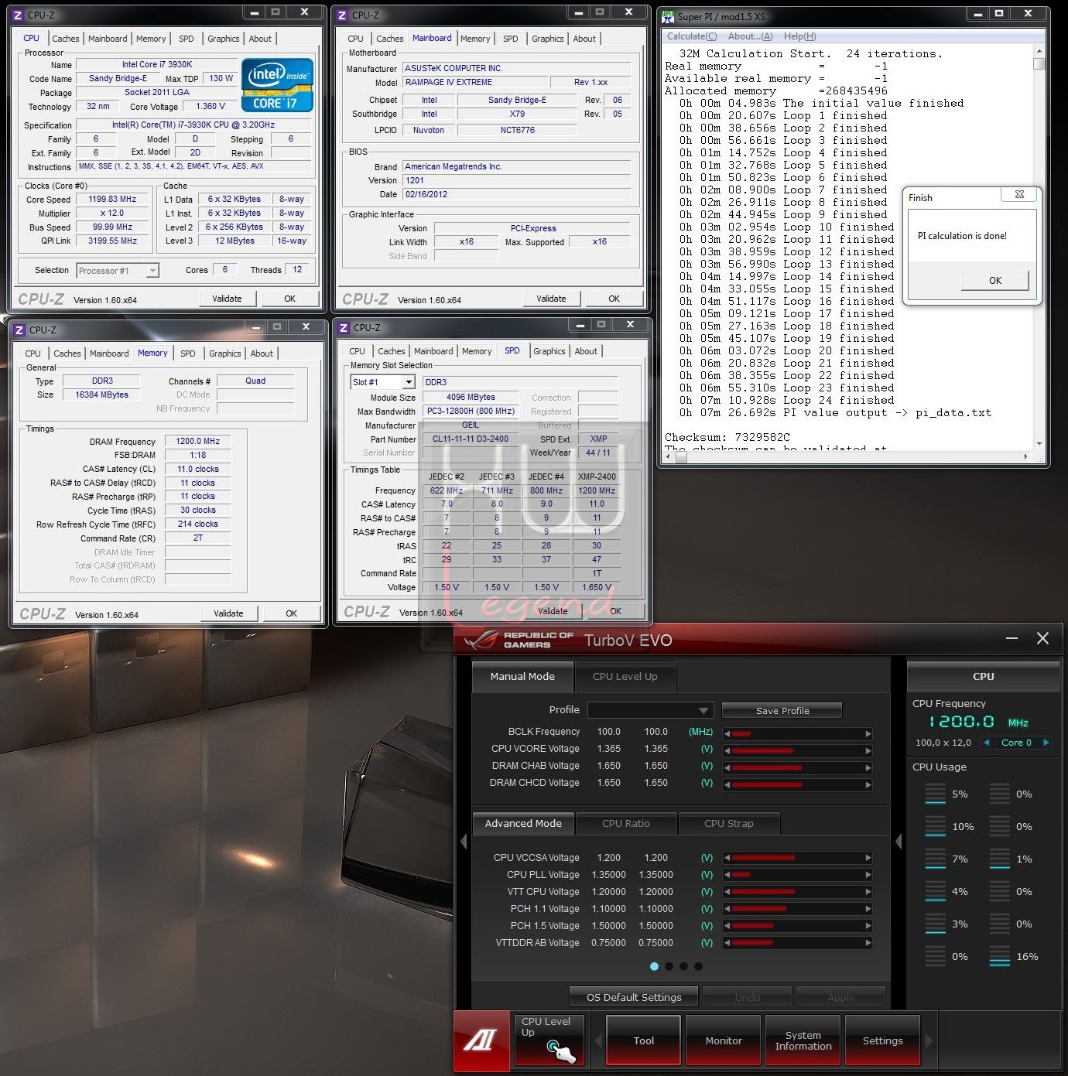
Task: Click the Intel Core i7 logo badge
Action: pyautogui.click(x=277, y=85)
